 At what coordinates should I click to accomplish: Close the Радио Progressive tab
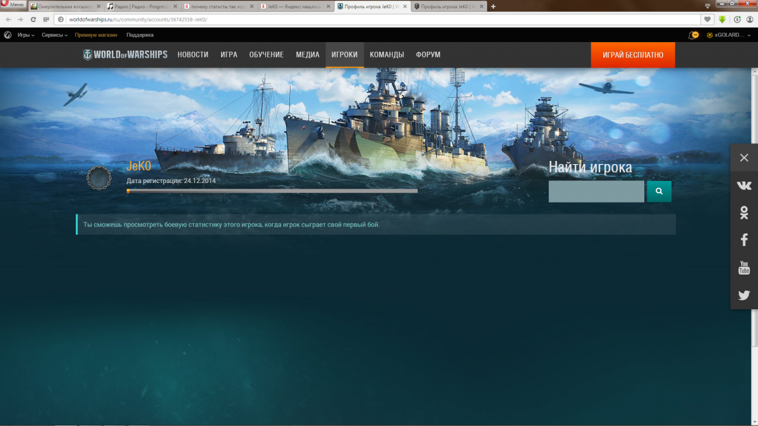(x=175, y=6)
